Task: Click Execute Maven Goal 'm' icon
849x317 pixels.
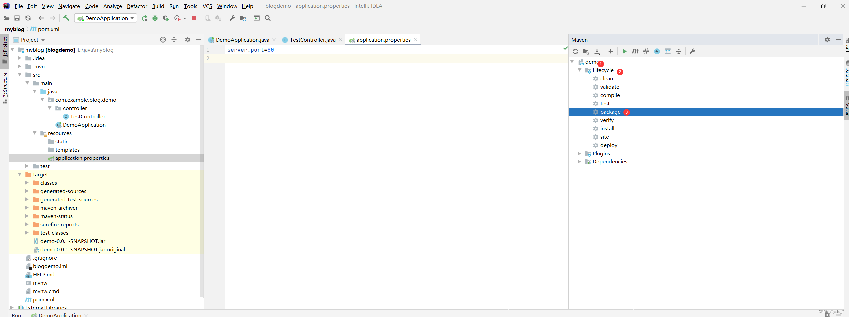Action: 635,51
